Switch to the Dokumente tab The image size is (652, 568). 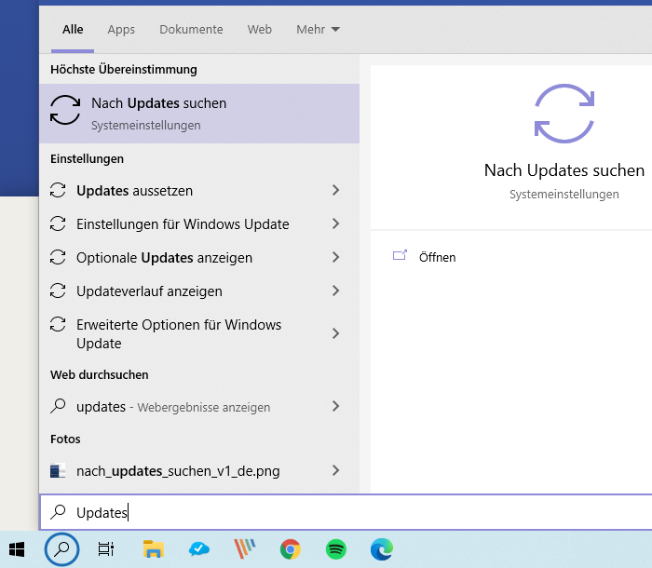tap(191, 30)
